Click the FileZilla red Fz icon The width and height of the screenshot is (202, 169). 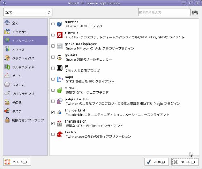[x=59, y=35]
